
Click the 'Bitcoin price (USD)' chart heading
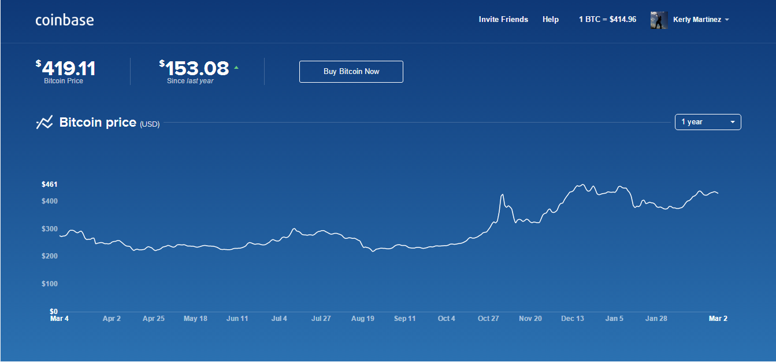click(109, 123)
